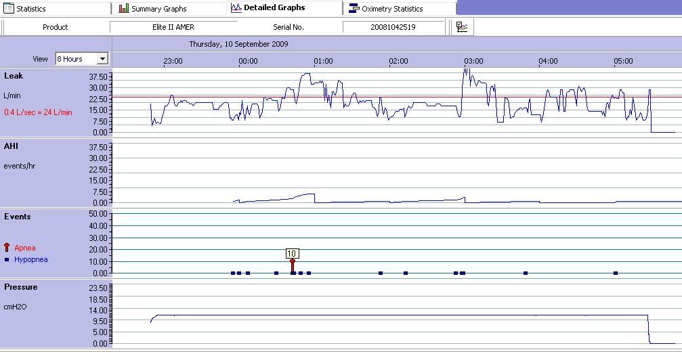This screenshot has width=682, height=352.
Task: Click the Oximetry Statistics tab icon
Action: click(x=354, y=9)
